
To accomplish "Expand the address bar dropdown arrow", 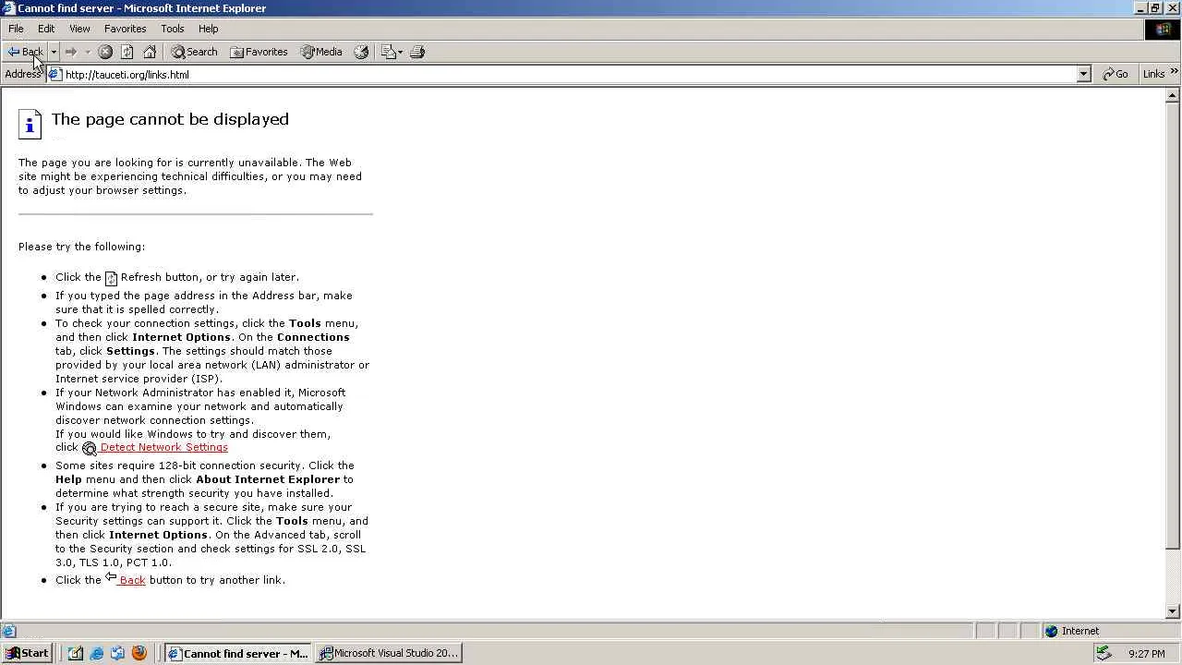I will pyautogui.click(x=1083, y=75).
